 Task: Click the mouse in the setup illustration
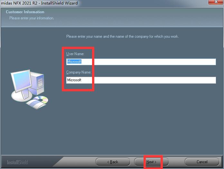[x=36, y=104]
